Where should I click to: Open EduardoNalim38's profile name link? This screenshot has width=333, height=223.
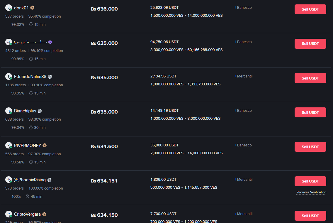point(30,77)
